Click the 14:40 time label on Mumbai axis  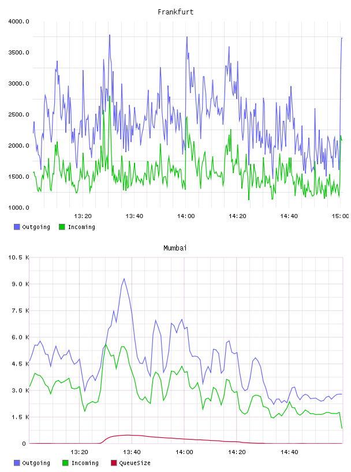(x=289, y=452)
